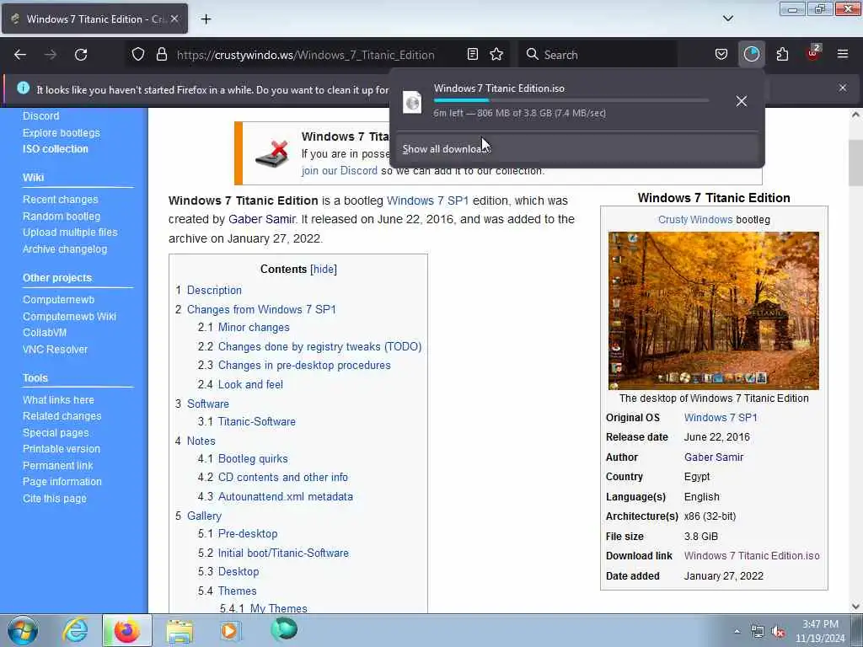Save page to Pocket
Image resolution: width=863 pixels, height=647 pixels.
[721, 54]
